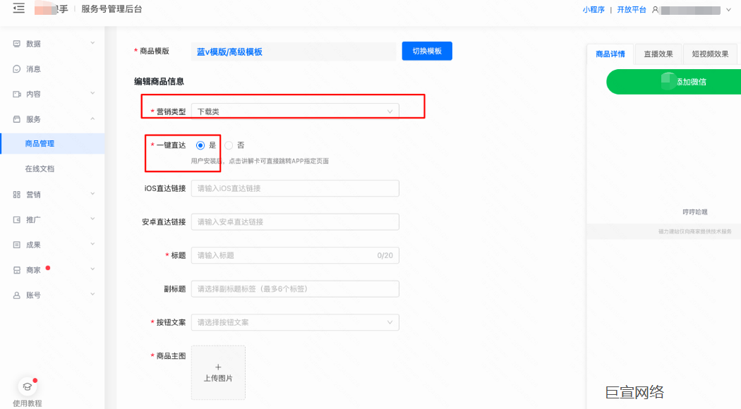Click the green 添加微信 button in the preview
741x409 pixels.
[x=674, y=82]
